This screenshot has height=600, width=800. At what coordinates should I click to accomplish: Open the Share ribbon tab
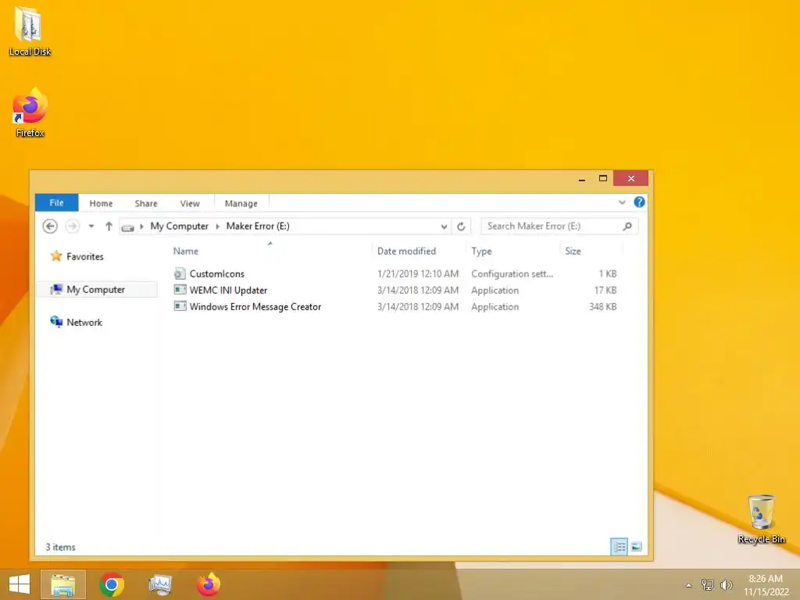tap(146, 203)
